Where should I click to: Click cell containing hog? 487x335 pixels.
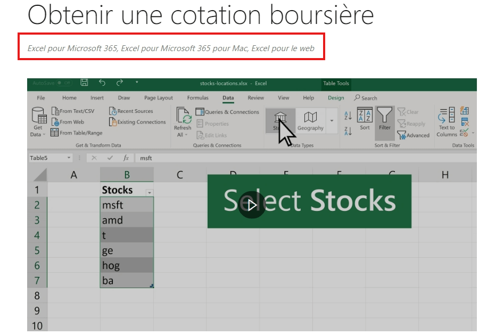point(127,265)
